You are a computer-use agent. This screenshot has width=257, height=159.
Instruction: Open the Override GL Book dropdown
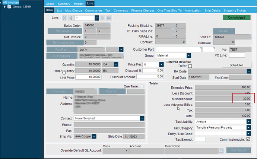click(126, 151)
